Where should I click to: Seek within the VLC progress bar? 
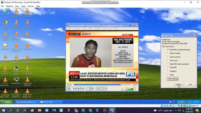[102, 85]
